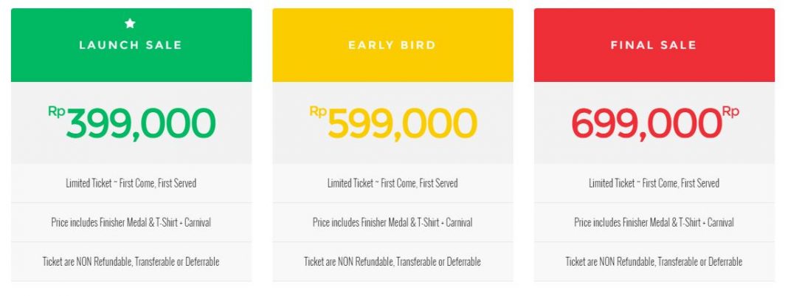This screenshot has width=788, height=296.
Task: Click NON Refundable row in Launch Sale card
Action: (x=131, y=261)
